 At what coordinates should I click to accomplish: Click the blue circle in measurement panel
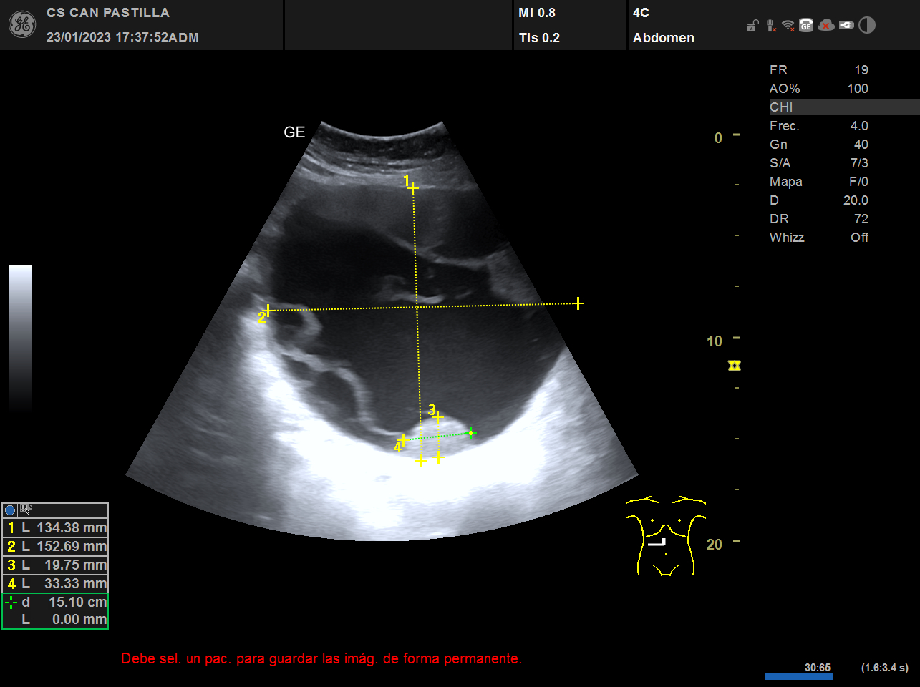click(x=10, y=510)
